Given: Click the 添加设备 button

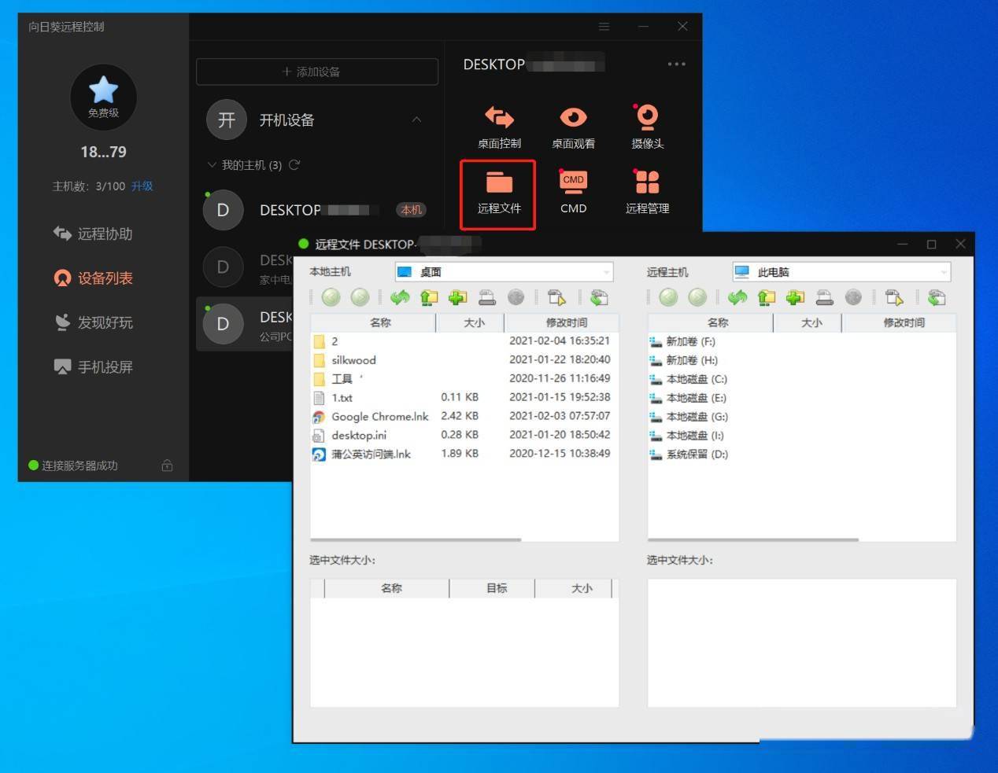Looking at the screenshot, I should point(317,72).
